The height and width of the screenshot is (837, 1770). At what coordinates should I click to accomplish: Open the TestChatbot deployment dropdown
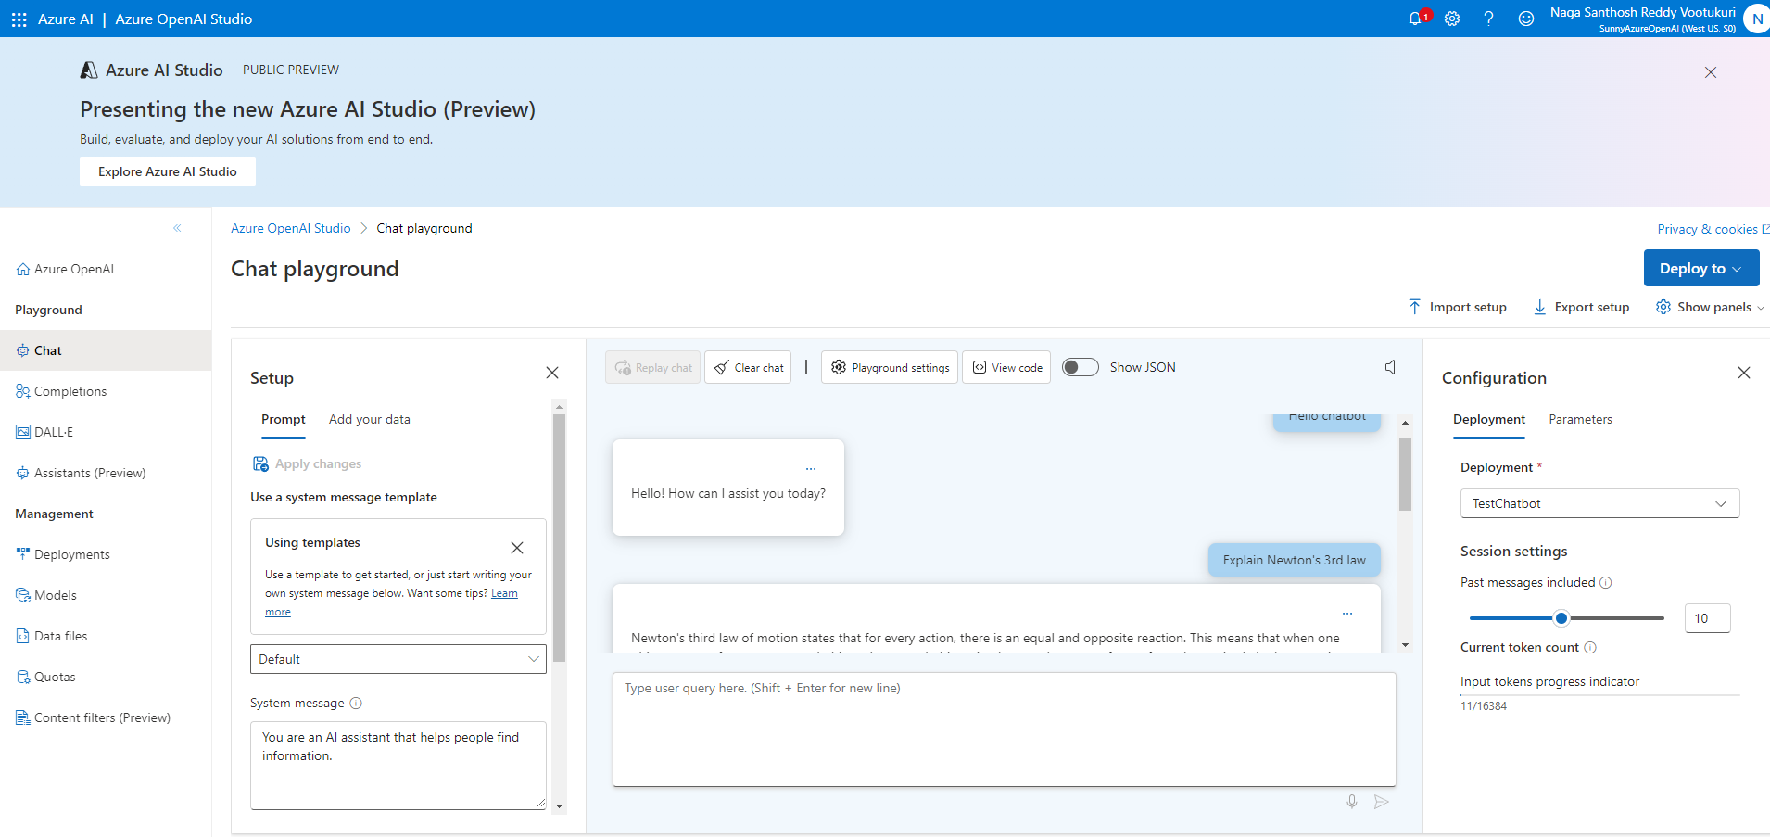point(1599,502)
